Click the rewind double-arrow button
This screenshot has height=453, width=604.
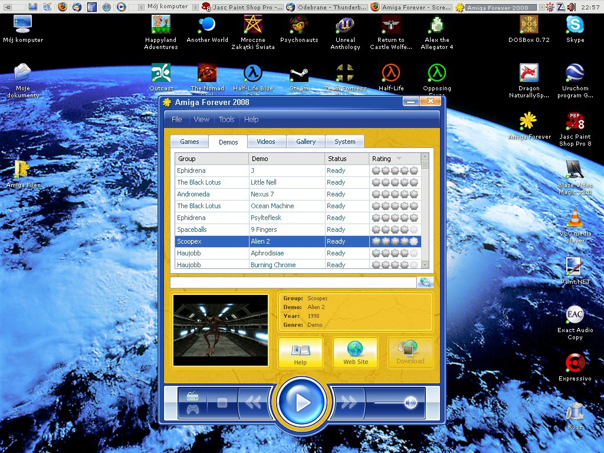[x=253, y=403]
